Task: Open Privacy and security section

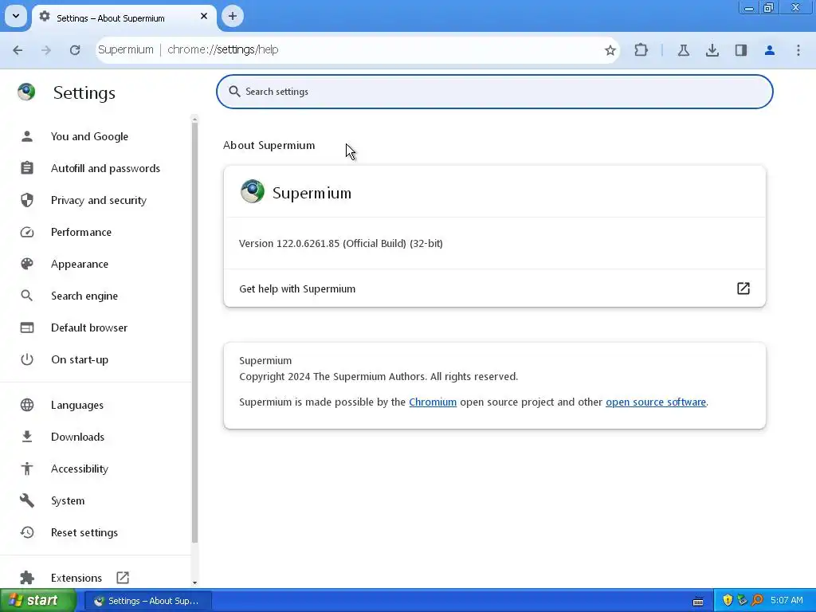Action: 98,200
